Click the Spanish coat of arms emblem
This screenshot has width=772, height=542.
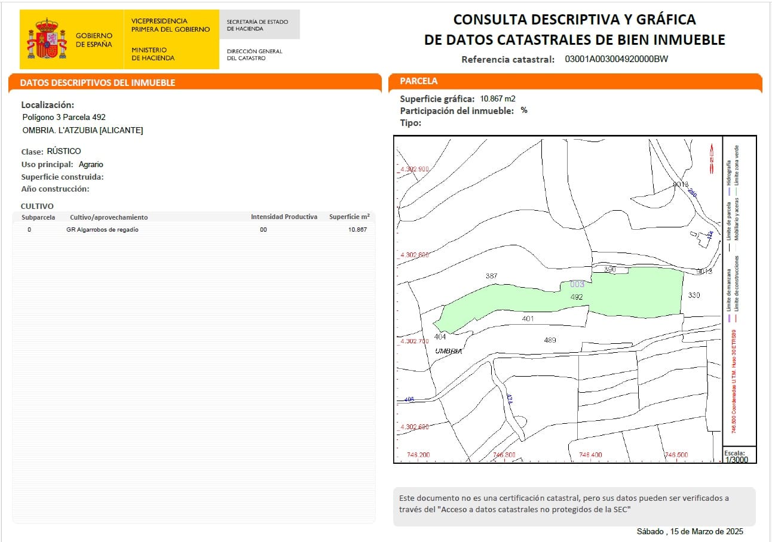[45, 37]
